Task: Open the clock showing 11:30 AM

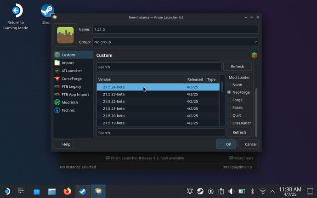Action: click(290, 191)
